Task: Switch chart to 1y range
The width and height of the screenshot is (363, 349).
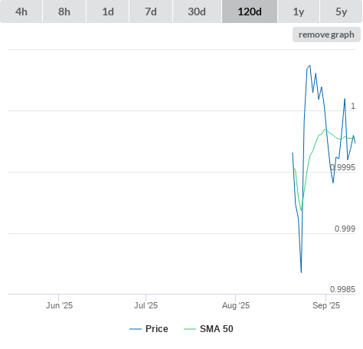Action: coord(299,12)
